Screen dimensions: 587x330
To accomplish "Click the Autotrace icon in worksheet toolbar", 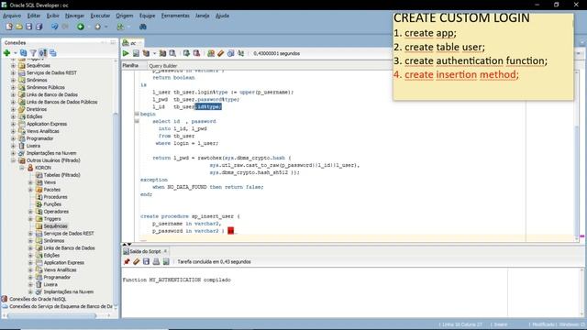I will (162, 53).
